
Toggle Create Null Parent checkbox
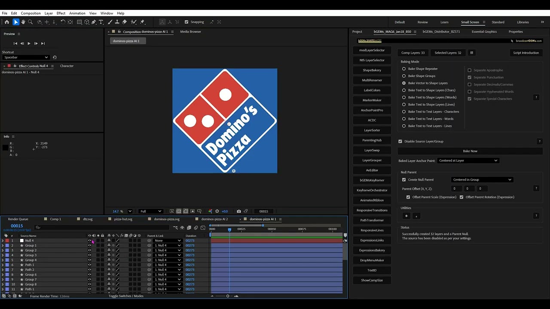click(404, 180)
